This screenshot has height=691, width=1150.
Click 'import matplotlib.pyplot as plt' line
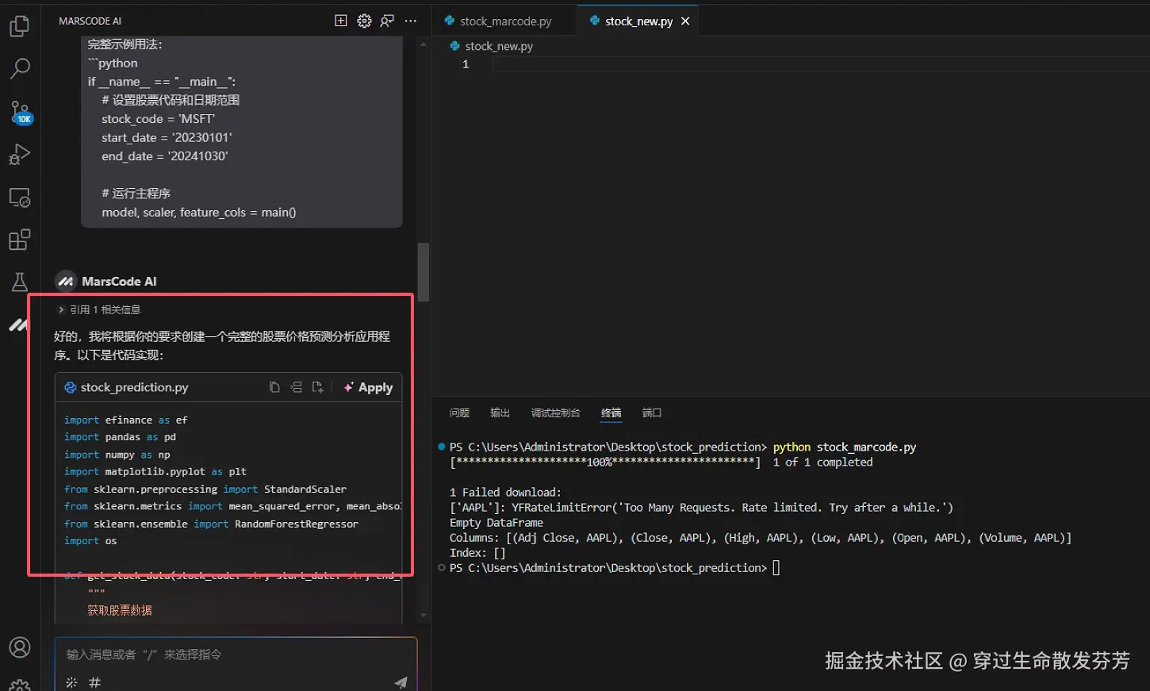pos(155,471)
